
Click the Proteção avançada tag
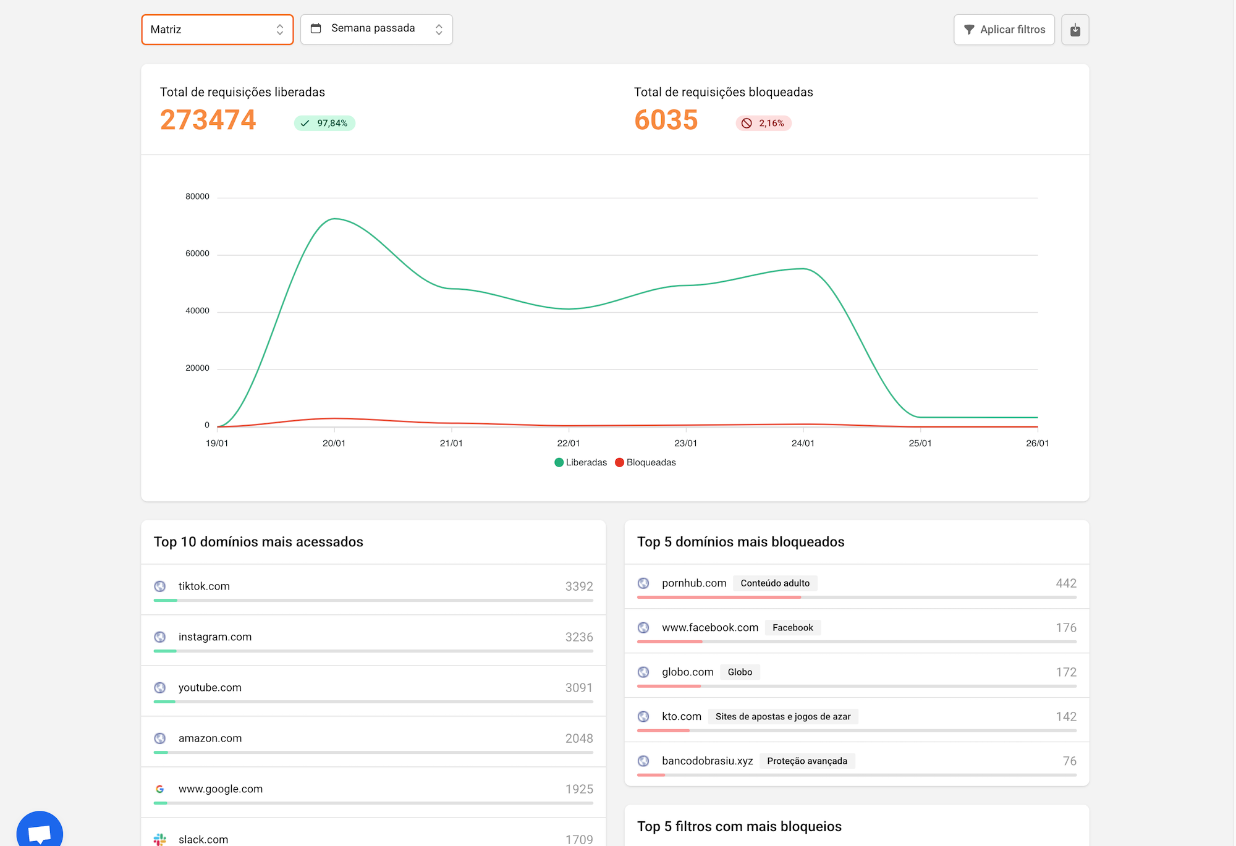807,761
